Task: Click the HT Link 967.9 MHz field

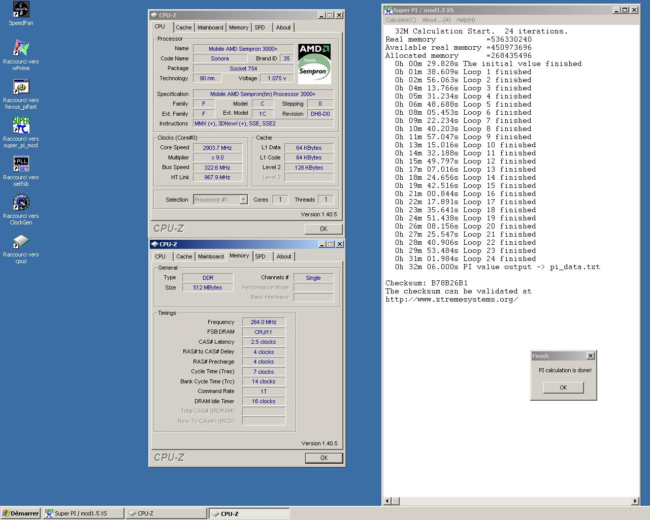Action: point(217,177)
